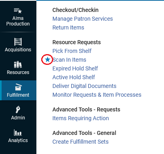
Task: Select the Analytics bar chart icon
Action: point(18,133)
